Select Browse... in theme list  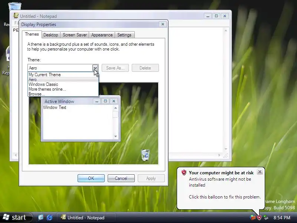63,94
